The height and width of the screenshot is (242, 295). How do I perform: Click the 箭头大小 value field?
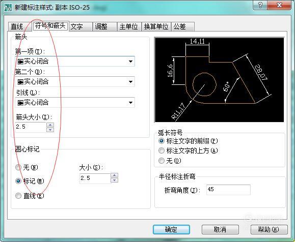click(x=31, y=127)
